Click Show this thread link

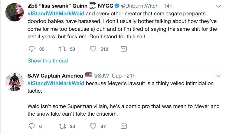click(47, 61)
